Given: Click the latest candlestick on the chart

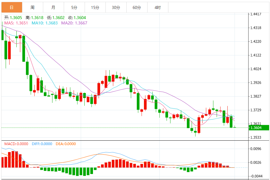Looking at the screenshot, I should point(235,127).
